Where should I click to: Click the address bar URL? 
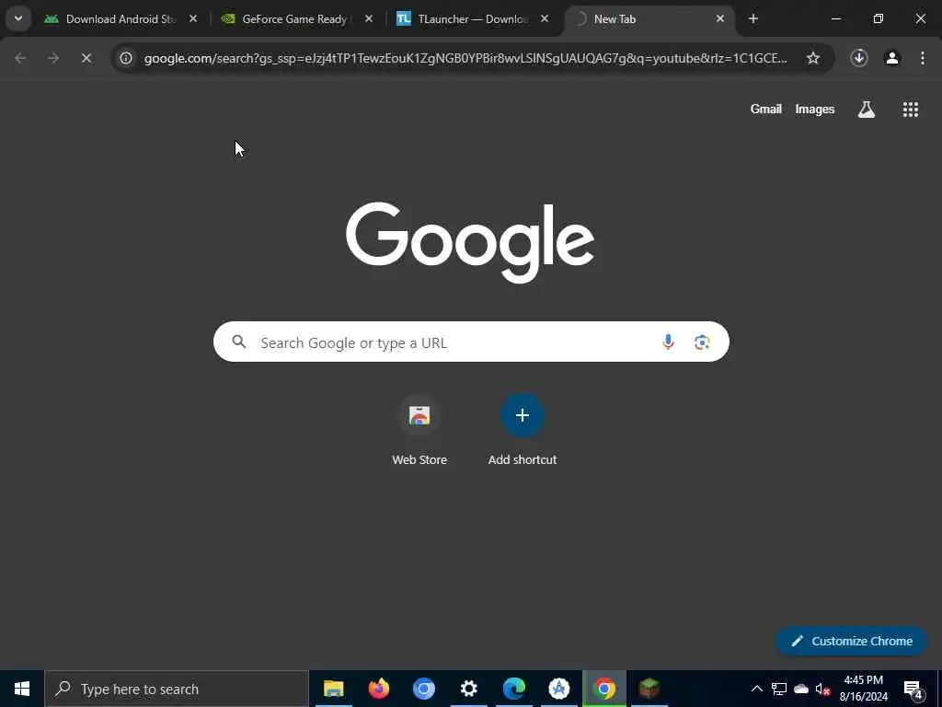[465, 58]
